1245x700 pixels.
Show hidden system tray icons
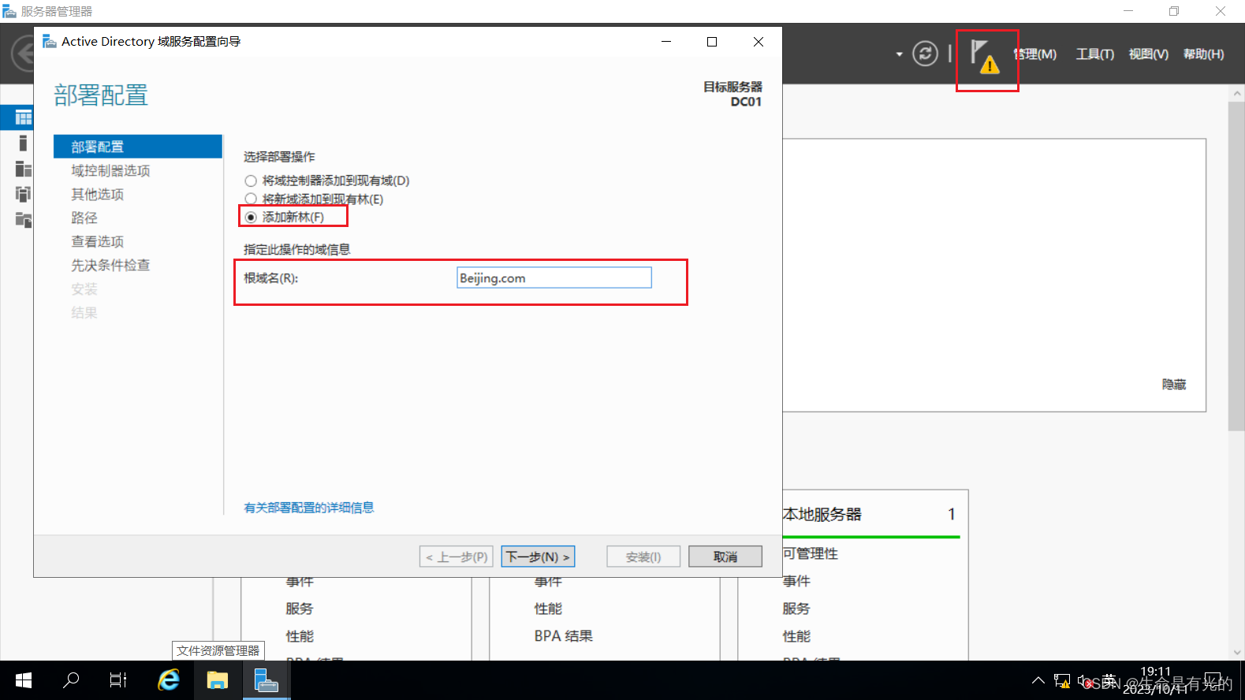coord(1038,680)
